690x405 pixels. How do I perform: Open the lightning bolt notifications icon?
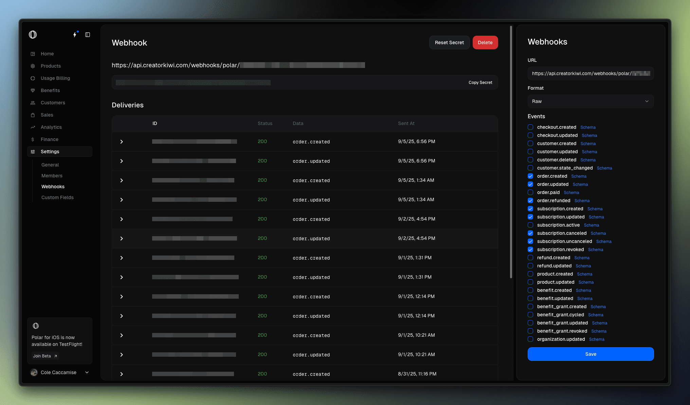(x=75, y=35)
